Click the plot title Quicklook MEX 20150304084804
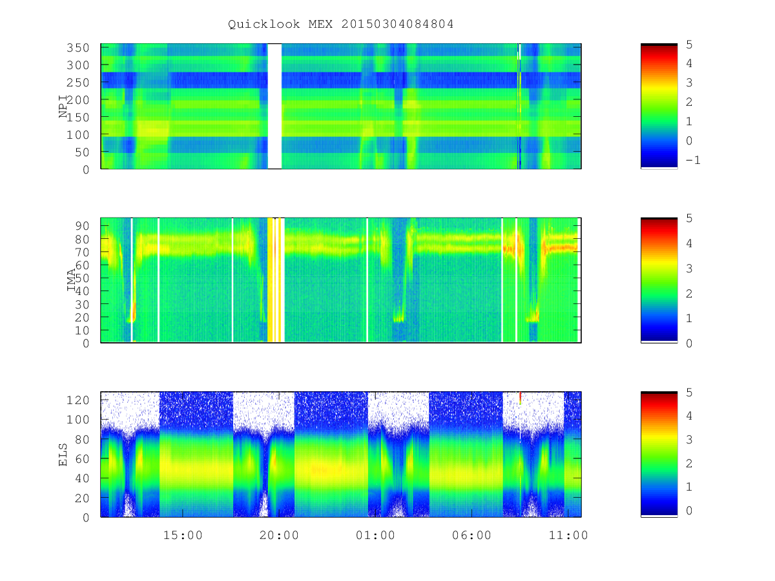775x581 pixels. click(340, 25)
